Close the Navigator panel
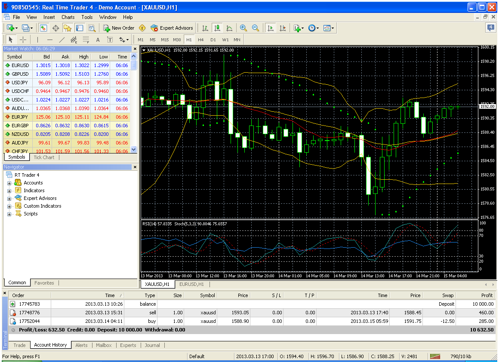Viewport: 499px width, 362px height. (135, 167)
